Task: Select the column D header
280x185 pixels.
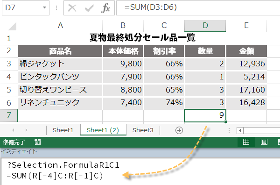Action: point(205,26)
